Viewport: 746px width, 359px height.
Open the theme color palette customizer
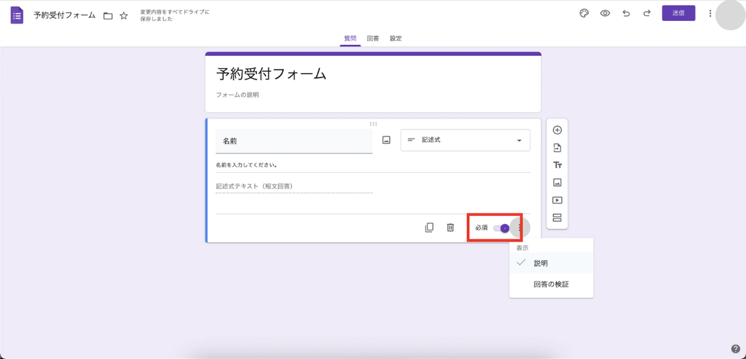584,13
